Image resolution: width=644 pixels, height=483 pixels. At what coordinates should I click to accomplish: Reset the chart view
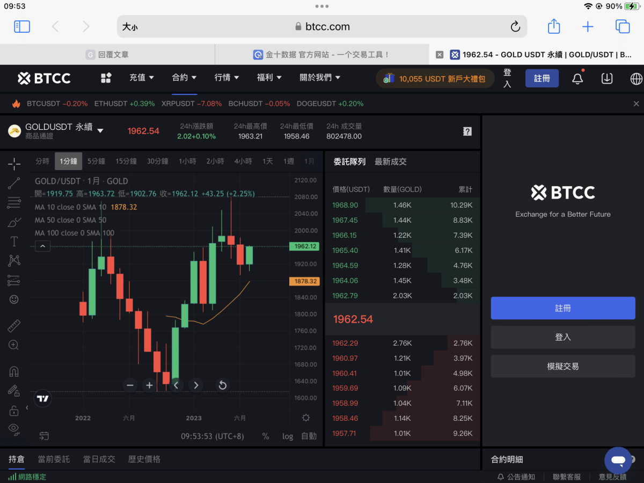(222, 385)
